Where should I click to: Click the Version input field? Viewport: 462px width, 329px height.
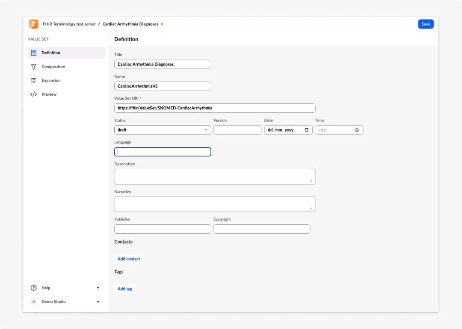click(x=237, y=130)
